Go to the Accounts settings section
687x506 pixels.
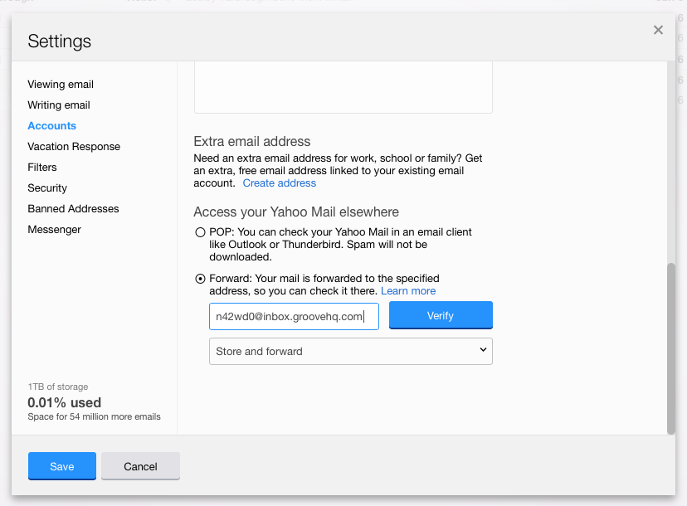pos(52,126)
